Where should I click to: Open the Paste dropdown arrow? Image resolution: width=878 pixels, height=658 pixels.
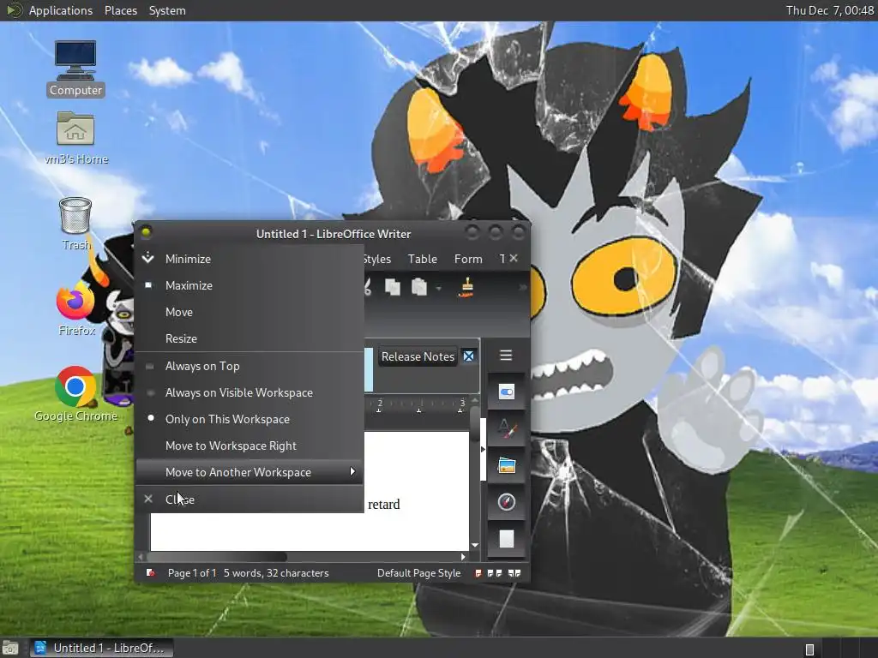click(438, 288)
